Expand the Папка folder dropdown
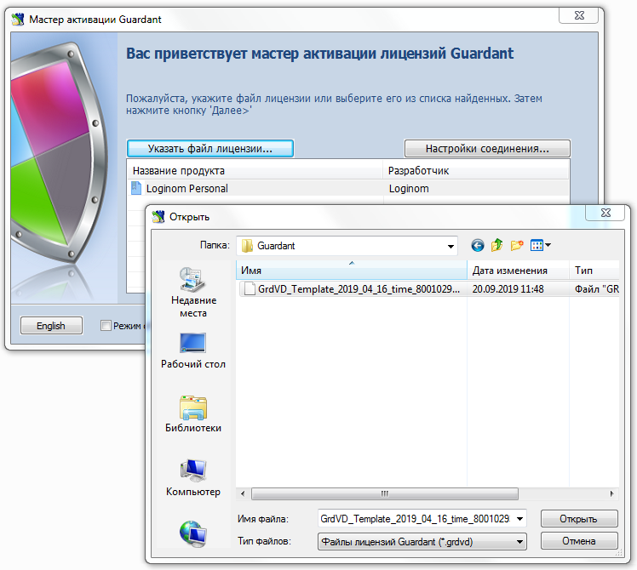This screenshot has height=570, width=637. coord(450,246)
